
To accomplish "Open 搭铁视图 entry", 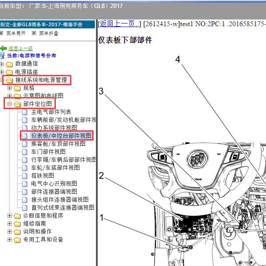I will pos(43,176).
